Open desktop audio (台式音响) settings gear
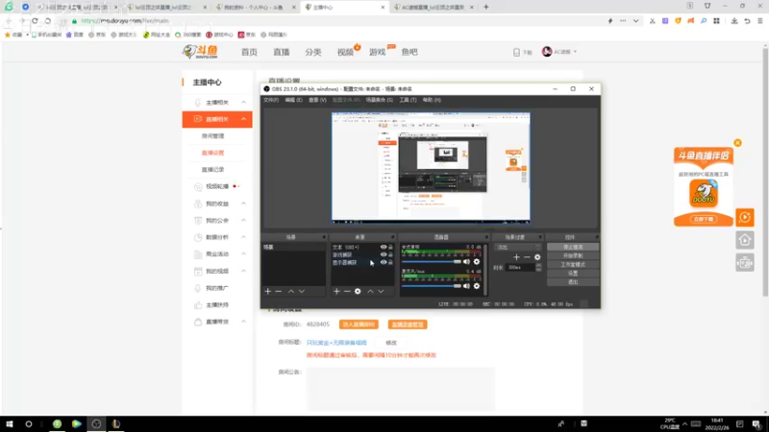Image resolution: width=769 pixels, height=432 pixels. (476, 261)
